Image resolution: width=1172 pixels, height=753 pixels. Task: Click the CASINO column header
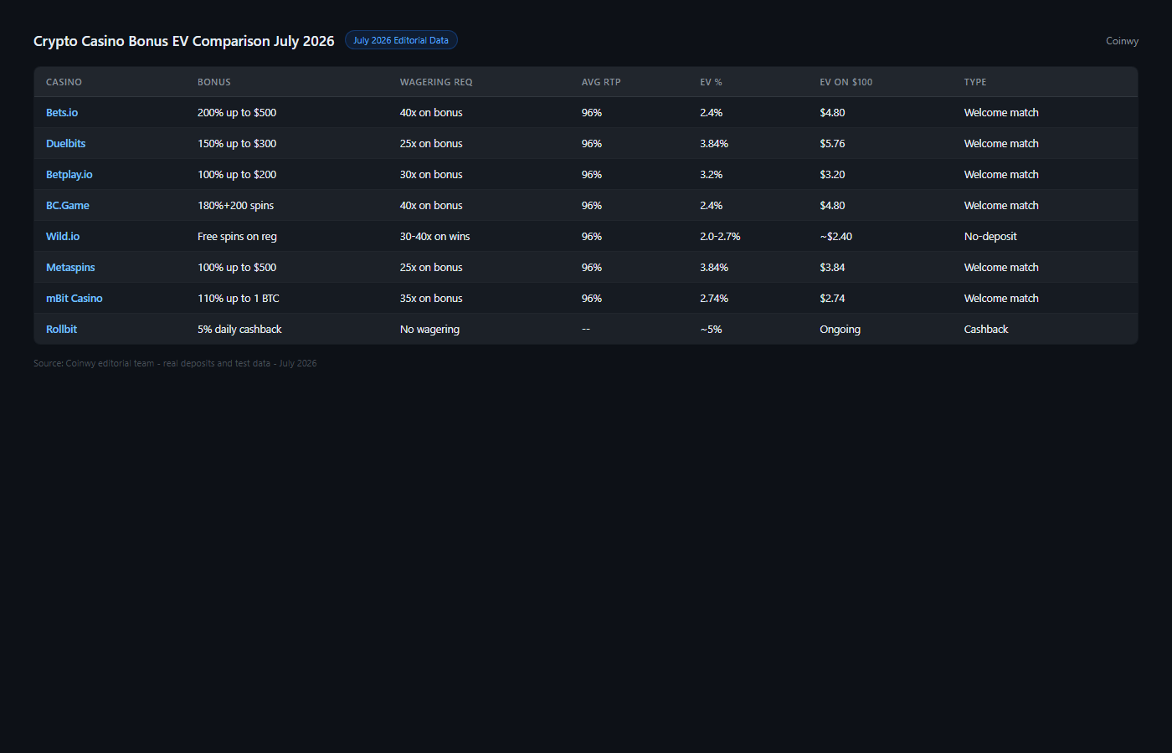pyautogui.click(x=64, y=82)
